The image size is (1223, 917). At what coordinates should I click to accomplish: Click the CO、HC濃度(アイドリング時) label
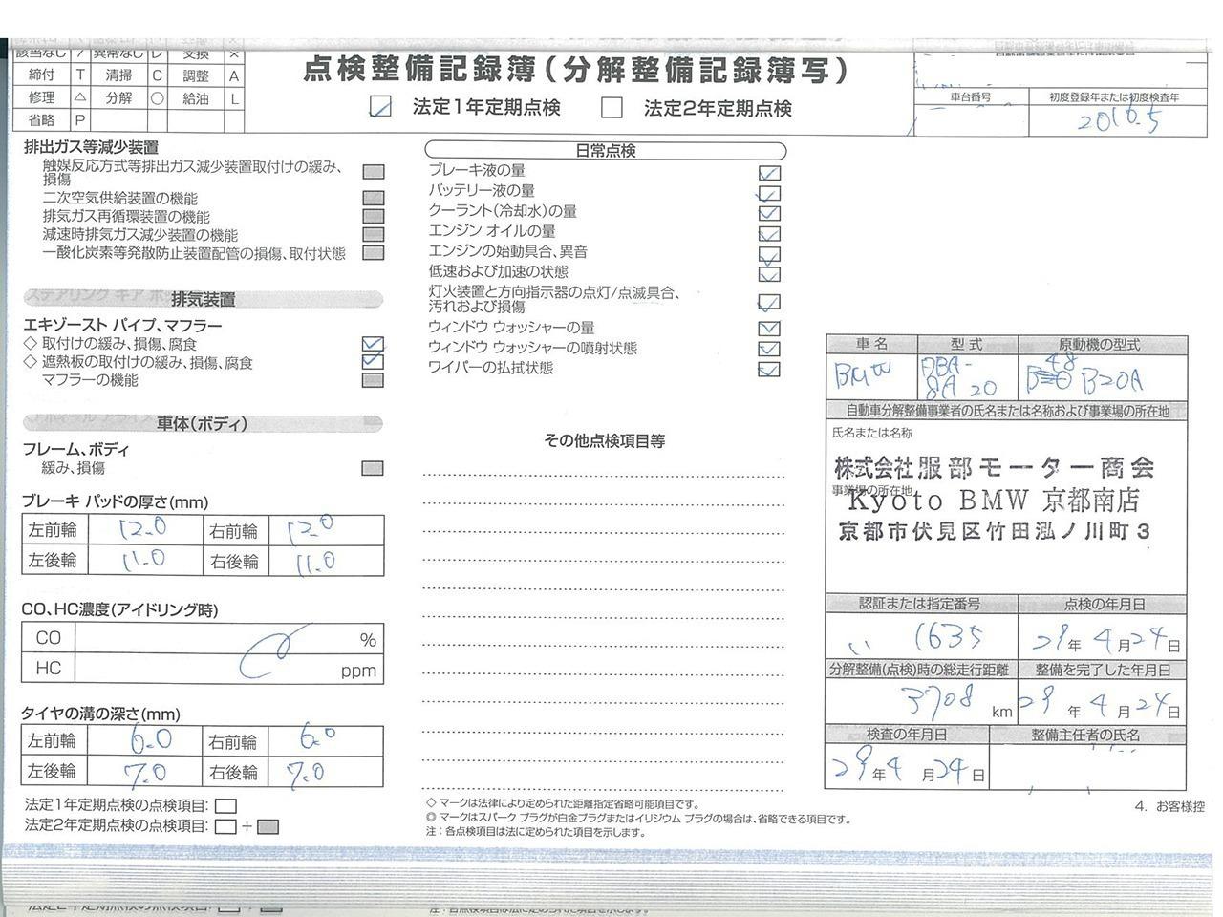[x=119, y=610]
